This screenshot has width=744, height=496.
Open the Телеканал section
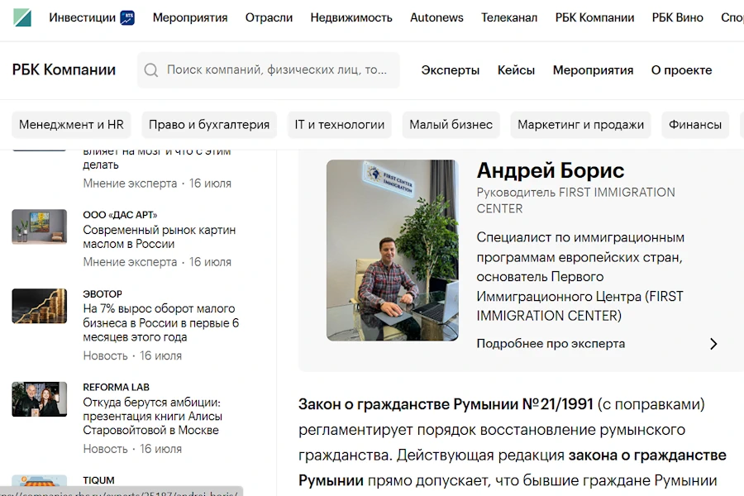pos(509,17)
